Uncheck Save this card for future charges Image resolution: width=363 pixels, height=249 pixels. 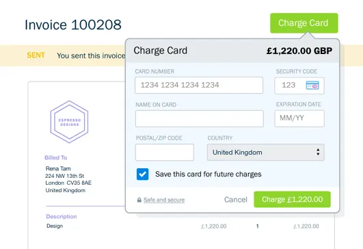[142, 174]
